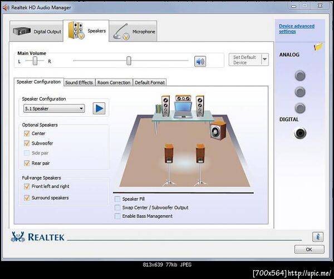Switch to the Microphone tab
The height and width of the screenshot is (279, 334).
133,31
